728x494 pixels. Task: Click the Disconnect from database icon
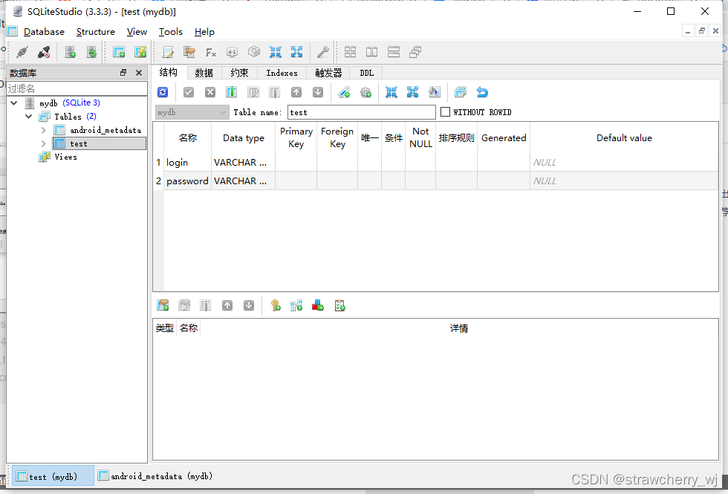click(44, 52)
